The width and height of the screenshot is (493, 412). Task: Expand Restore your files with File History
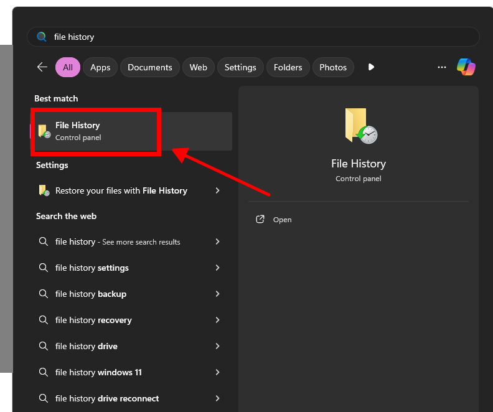[x=217, y=191]
